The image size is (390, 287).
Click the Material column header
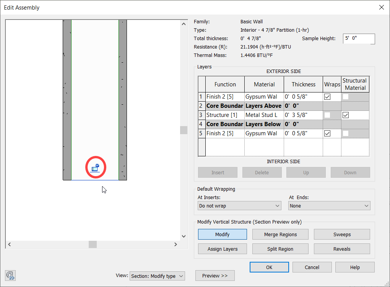coord(264,84)
